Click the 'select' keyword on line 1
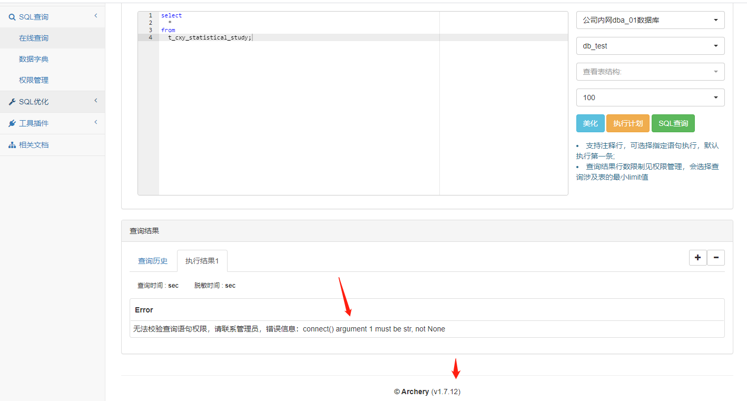Image resolution: width=747 pixels, height=401 pixels. click(172, 15)
